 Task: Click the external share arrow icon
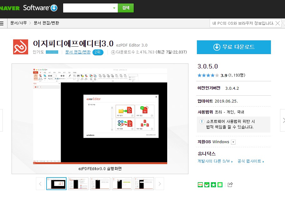(230, 185)
